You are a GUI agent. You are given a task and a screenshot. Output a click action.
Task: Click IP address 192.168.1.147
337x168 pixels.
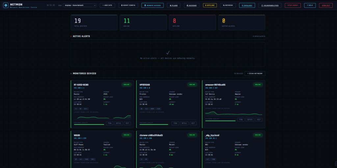point(211,88)
